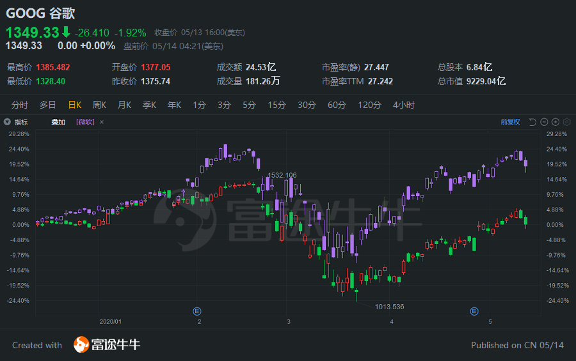Choose the 30分 interval tab
Image resolution: width=576 pixels, height=361 pixels.
(x=307, y=105)
